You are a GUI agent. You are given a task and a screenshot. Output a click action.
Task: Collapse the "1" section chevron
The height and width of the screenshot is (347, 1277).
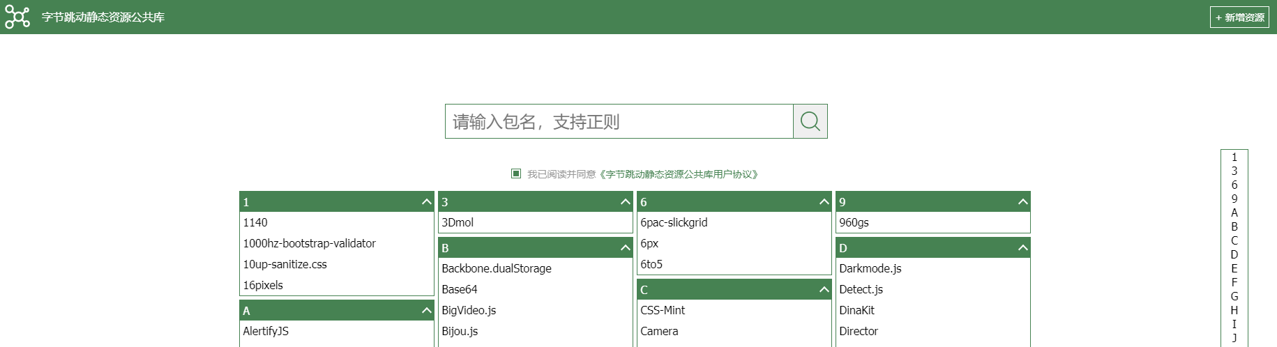pyautogui.click(x=427, y=202)
